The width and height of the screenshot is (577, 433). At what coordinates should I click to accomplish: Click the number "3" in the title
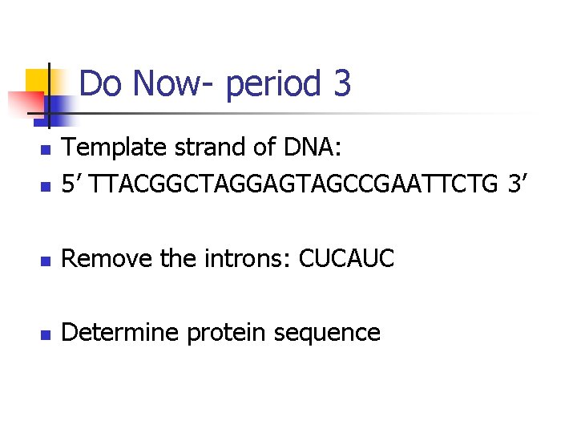click(341, 83)
